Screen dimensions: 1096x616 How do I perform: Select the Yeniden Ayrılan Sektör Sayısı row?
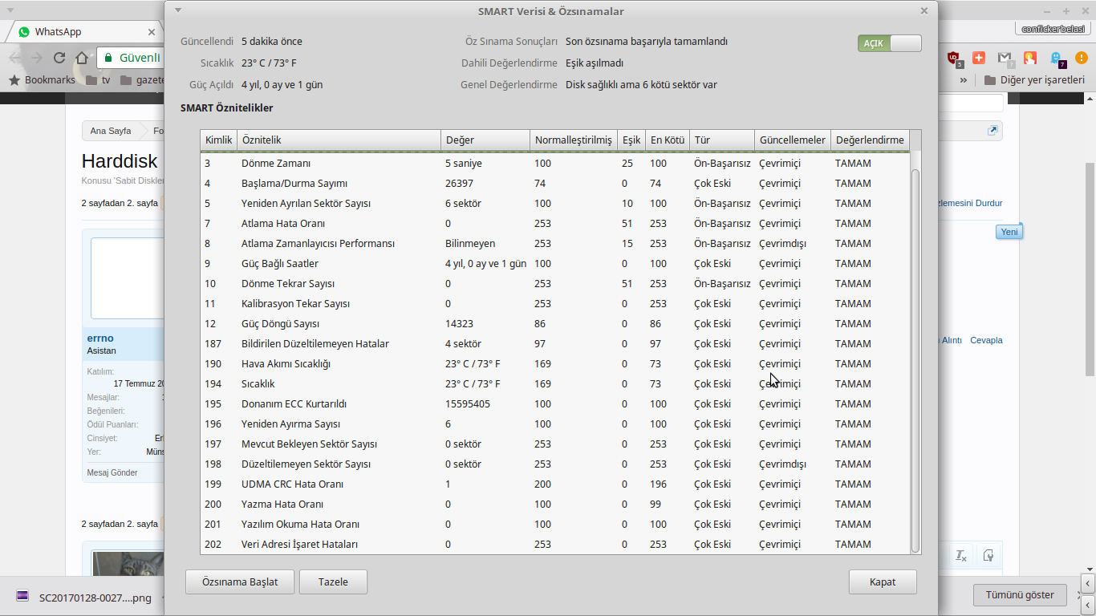click(306, 204)
